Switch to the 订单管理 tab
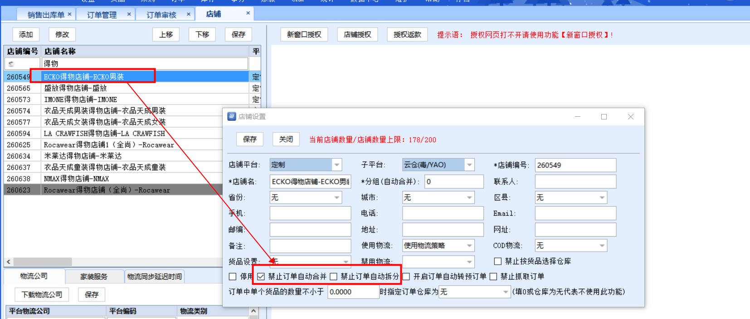 point(102,15)
